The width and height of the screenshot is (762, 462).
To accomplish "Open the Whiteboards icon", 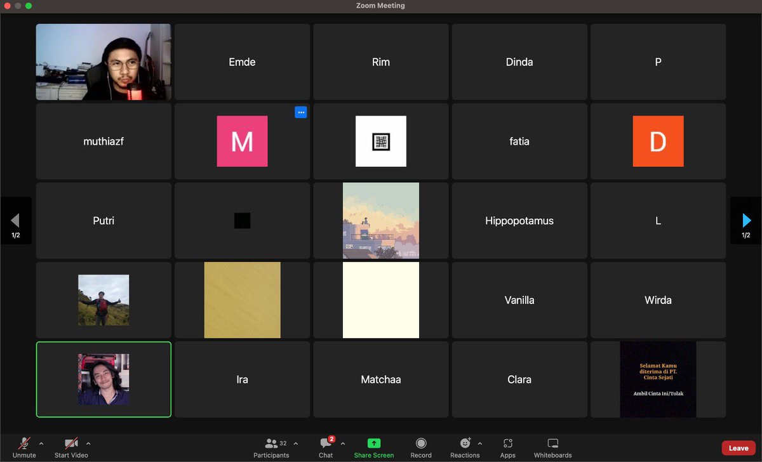I will pyautogui.click(x=553, y=444).
